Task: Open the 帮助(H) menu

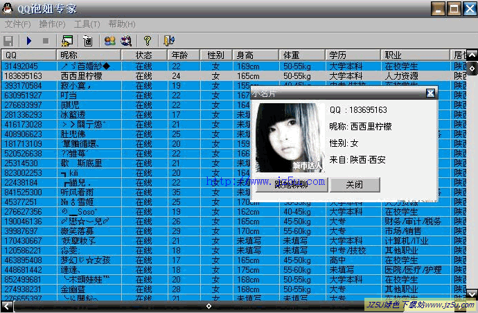Action: (122, 24)
